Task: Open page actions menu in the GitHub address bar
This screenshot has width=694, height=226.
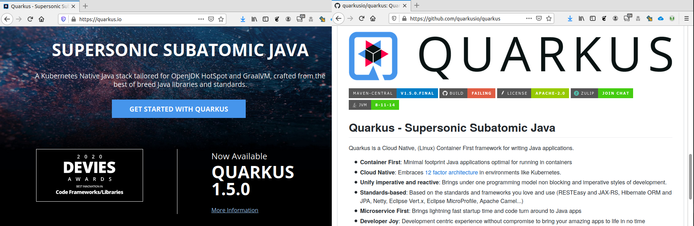Action: tap(529, 18)
